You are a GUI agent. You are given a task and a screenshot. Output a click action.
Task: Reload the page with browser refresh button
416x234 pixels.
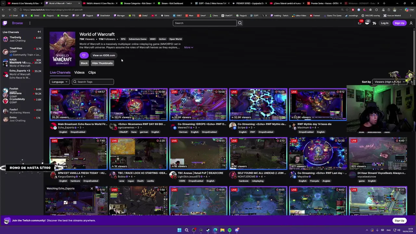point(15,10)
